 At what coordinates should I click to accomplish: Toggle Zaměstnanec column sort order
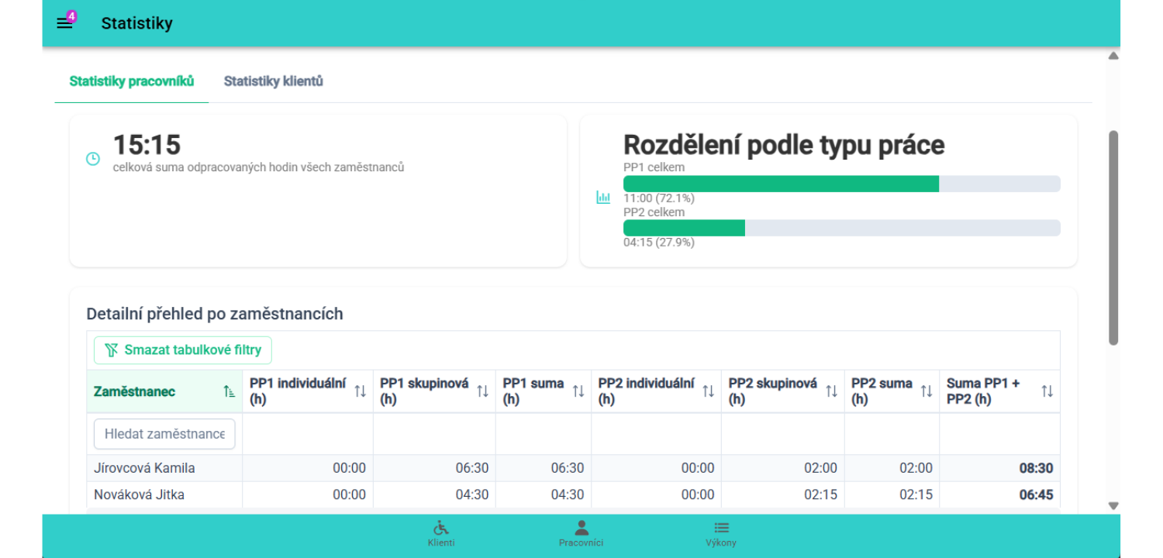point(229,391)
